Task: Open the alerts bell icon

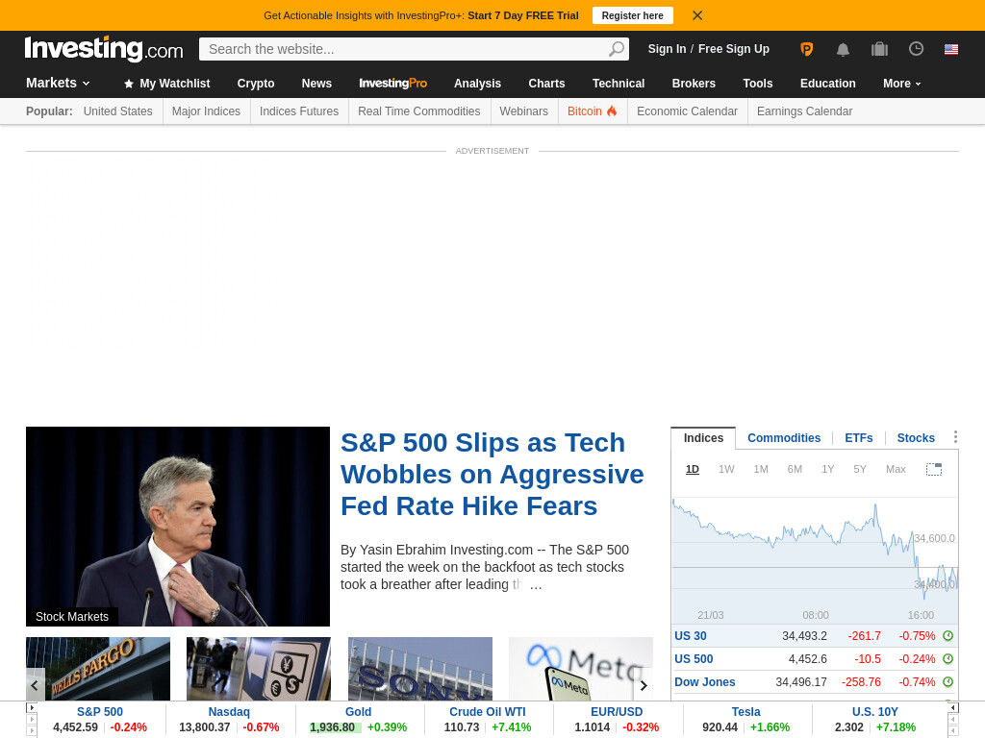Action: click(x=843, y=50)
